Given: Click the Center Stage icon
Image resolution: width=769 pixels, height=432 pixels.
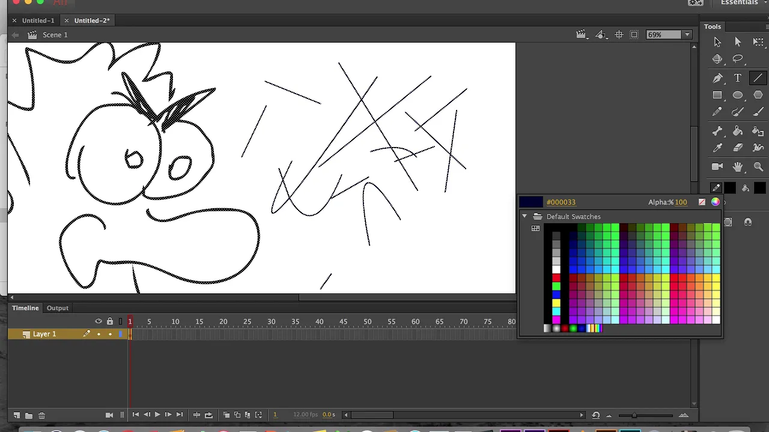Looking at the screenshot, I should (619, 35).
